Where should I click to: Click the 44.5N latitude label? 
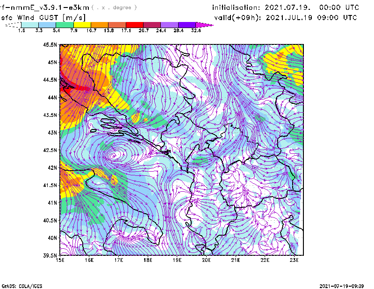coord(50,80)
